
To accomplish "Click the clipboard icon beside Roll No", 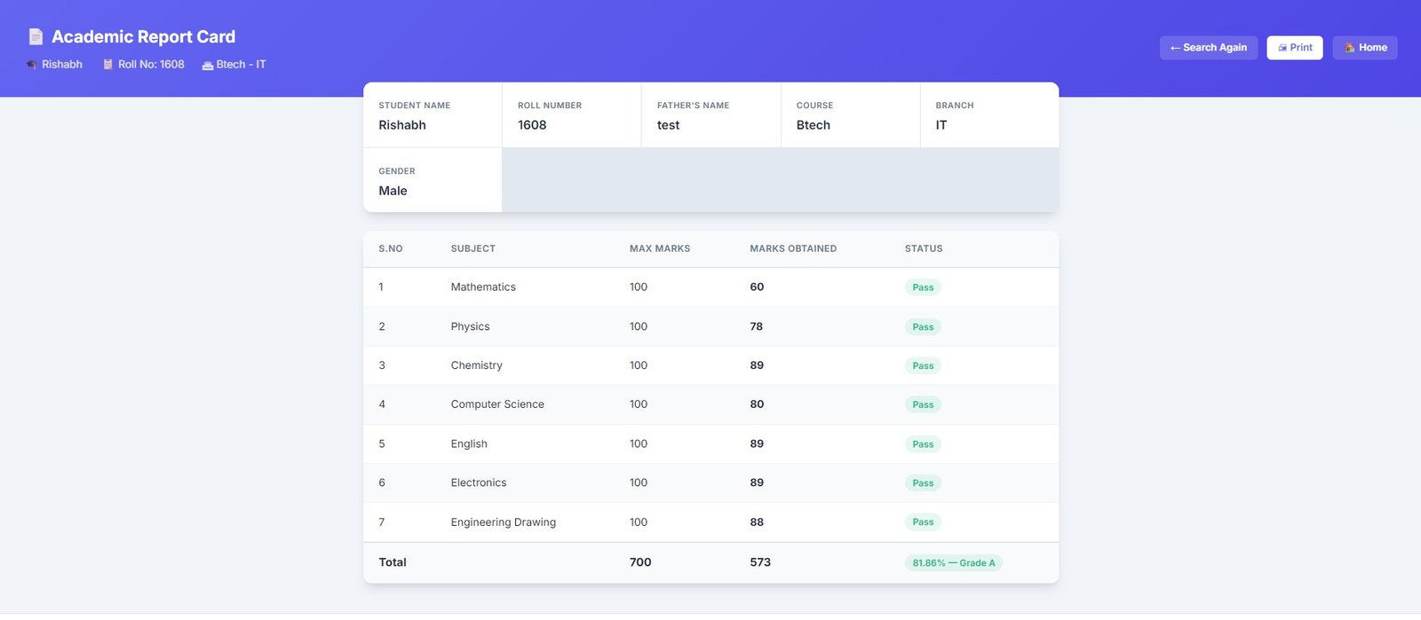I will [108, 65].
